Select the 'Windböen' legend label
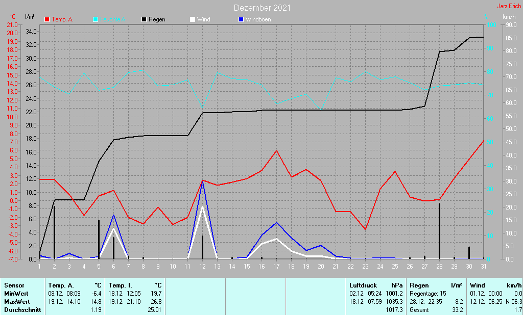Viewport: 523px width, 315px height. click(x=258, y=19)
